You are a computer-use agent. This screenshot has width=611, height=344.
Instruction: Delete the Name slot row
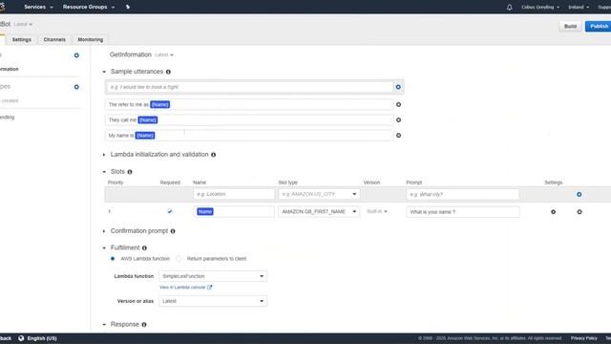coord(579,212)
